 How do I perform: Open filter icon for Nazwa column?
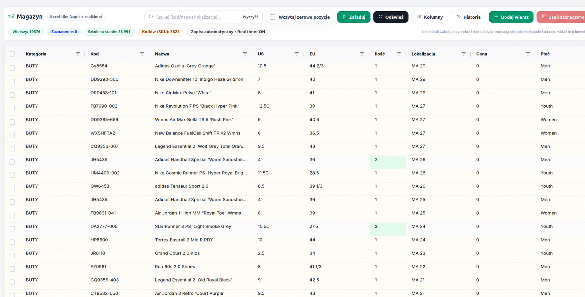tap(245, 54)
